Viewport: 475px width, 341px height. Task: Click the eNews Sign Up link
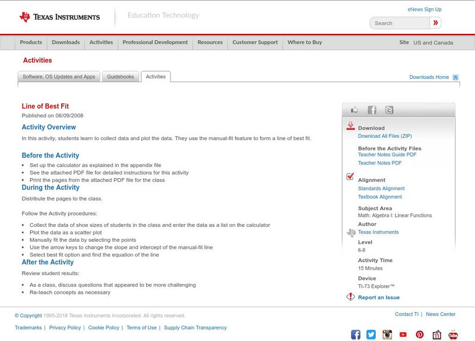[425, 10]
